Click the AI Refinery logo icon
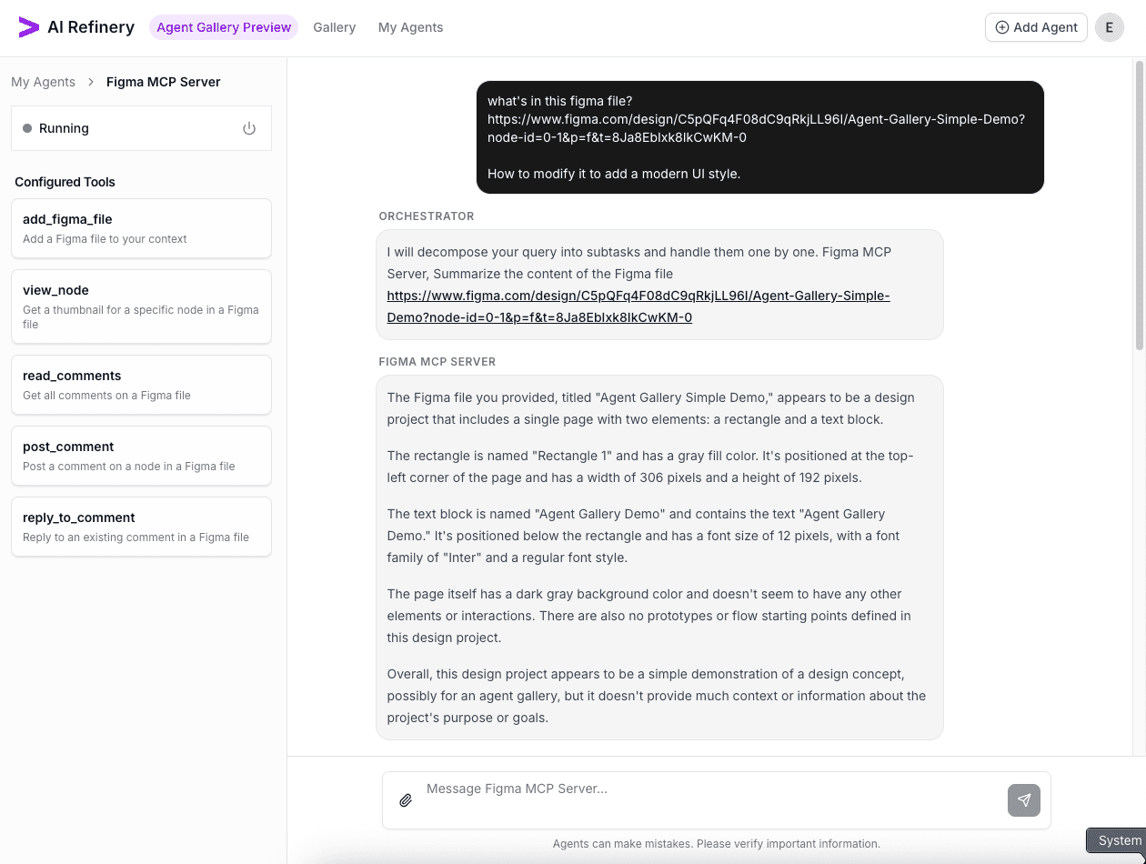Viewport: 1146px width, 864px height. (x=28, y=26)
